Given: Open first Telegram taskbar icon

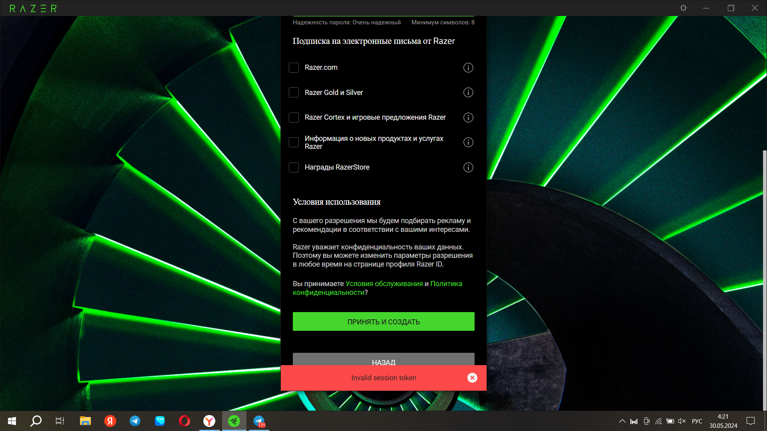Looking at the screenshot, I should 135,421.
